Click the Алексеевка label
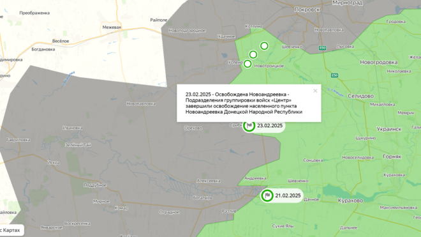Image resolution: width=421 pixels, height=237 pixels. coord(209,181)
